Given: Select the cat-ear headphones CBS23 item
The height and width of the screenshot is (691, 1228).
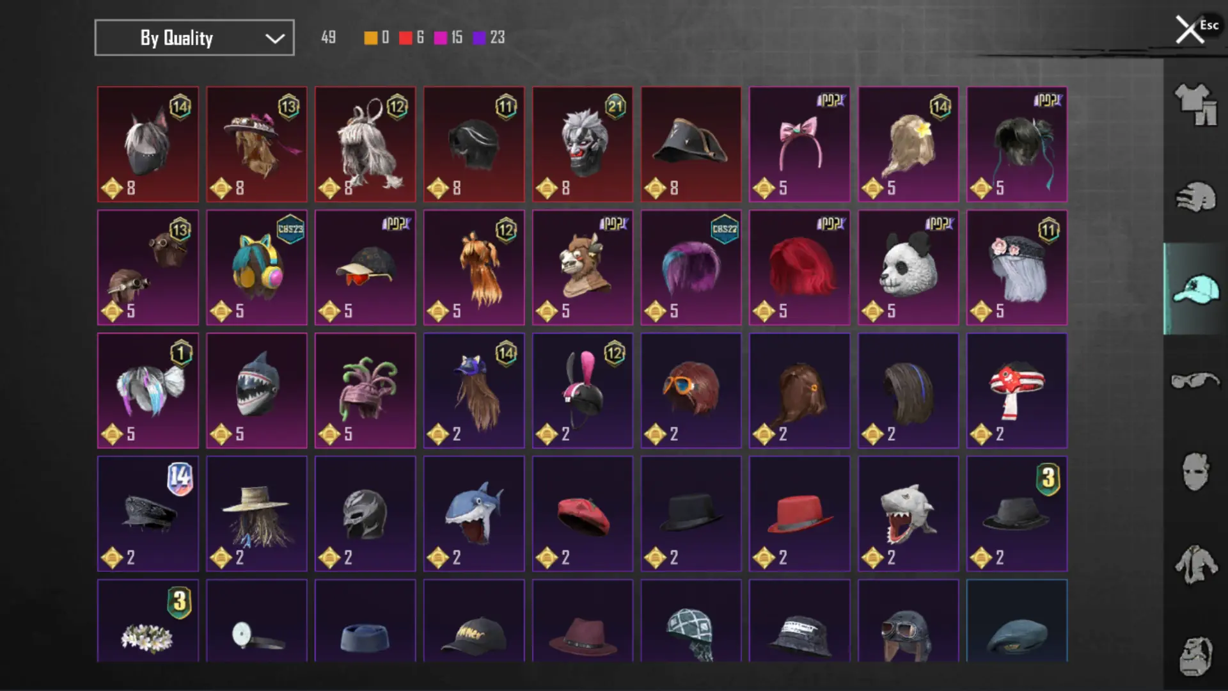Looking at the screenshot, I should [x=256, y=267].
